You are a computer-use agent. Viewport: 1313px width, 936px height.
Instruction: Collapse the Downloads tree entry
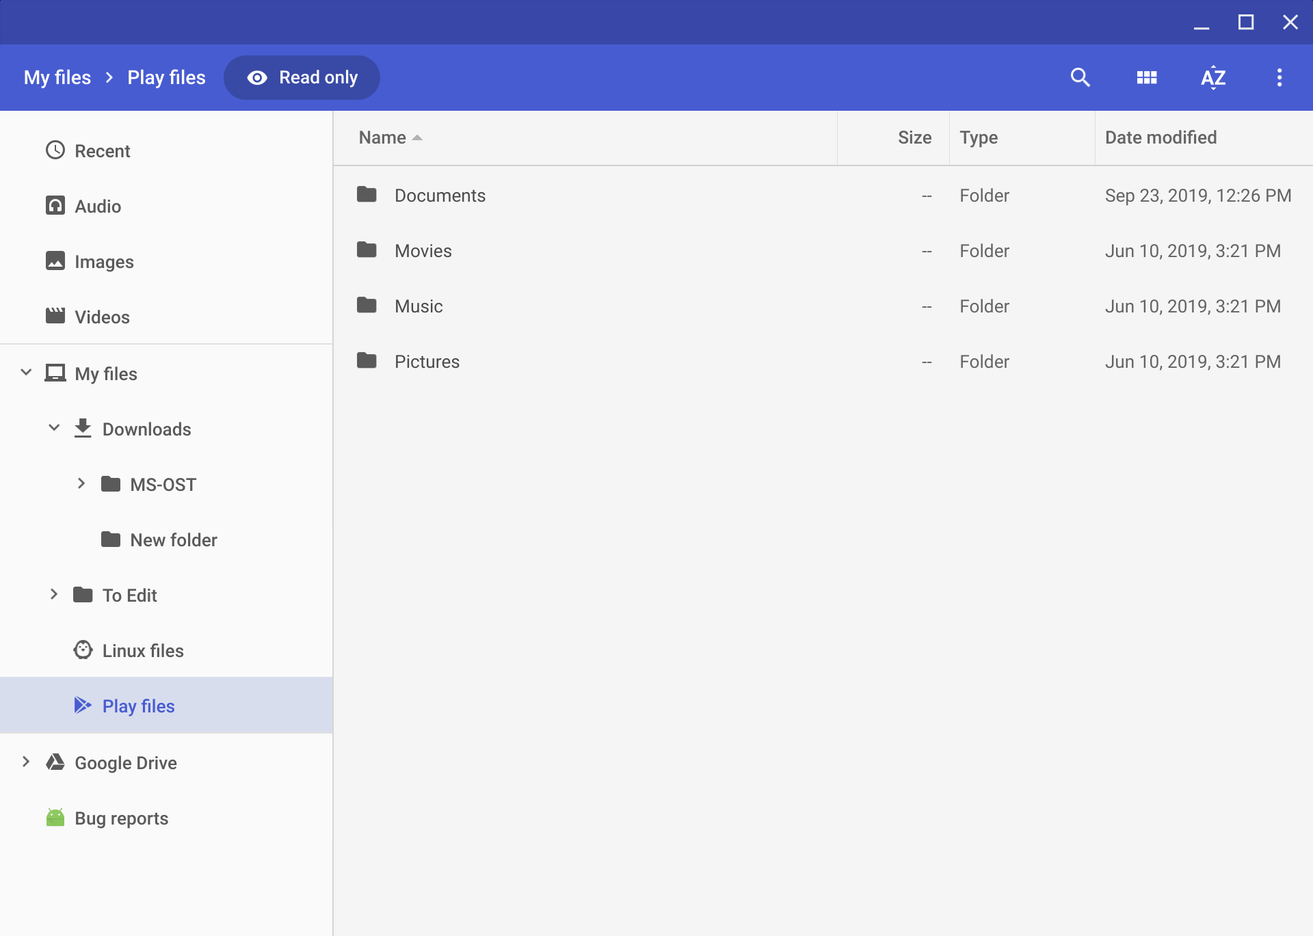tap(55, 428)
